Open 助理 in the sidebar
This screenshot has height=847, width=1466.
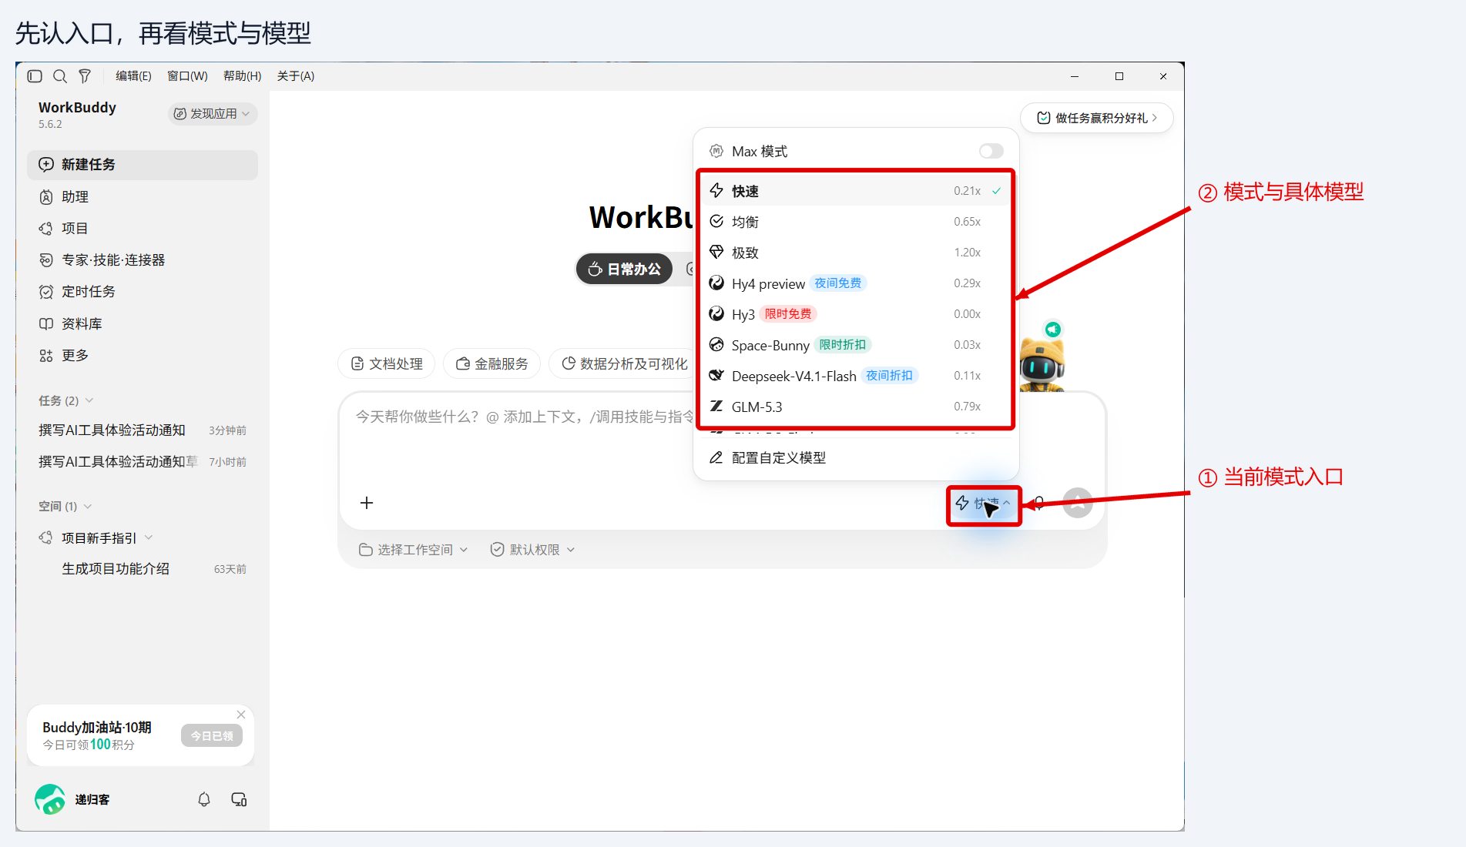[x=143, y=197]
